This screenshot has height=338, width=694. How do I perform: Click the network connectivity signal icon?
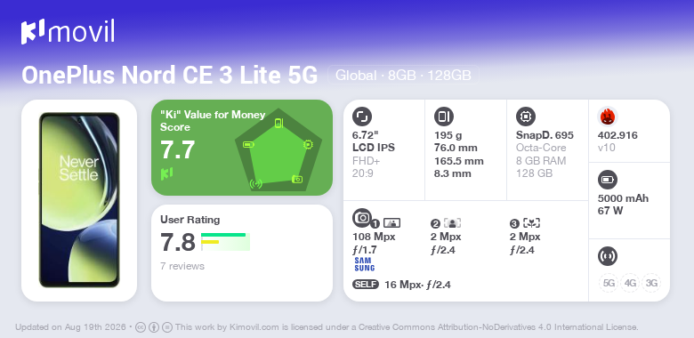(x=608, y=256)
